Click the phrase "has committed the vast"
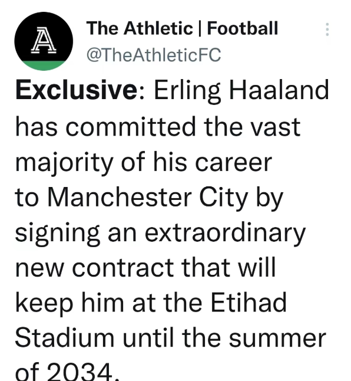This screenshot has width=351, height=381. [158, 127]
